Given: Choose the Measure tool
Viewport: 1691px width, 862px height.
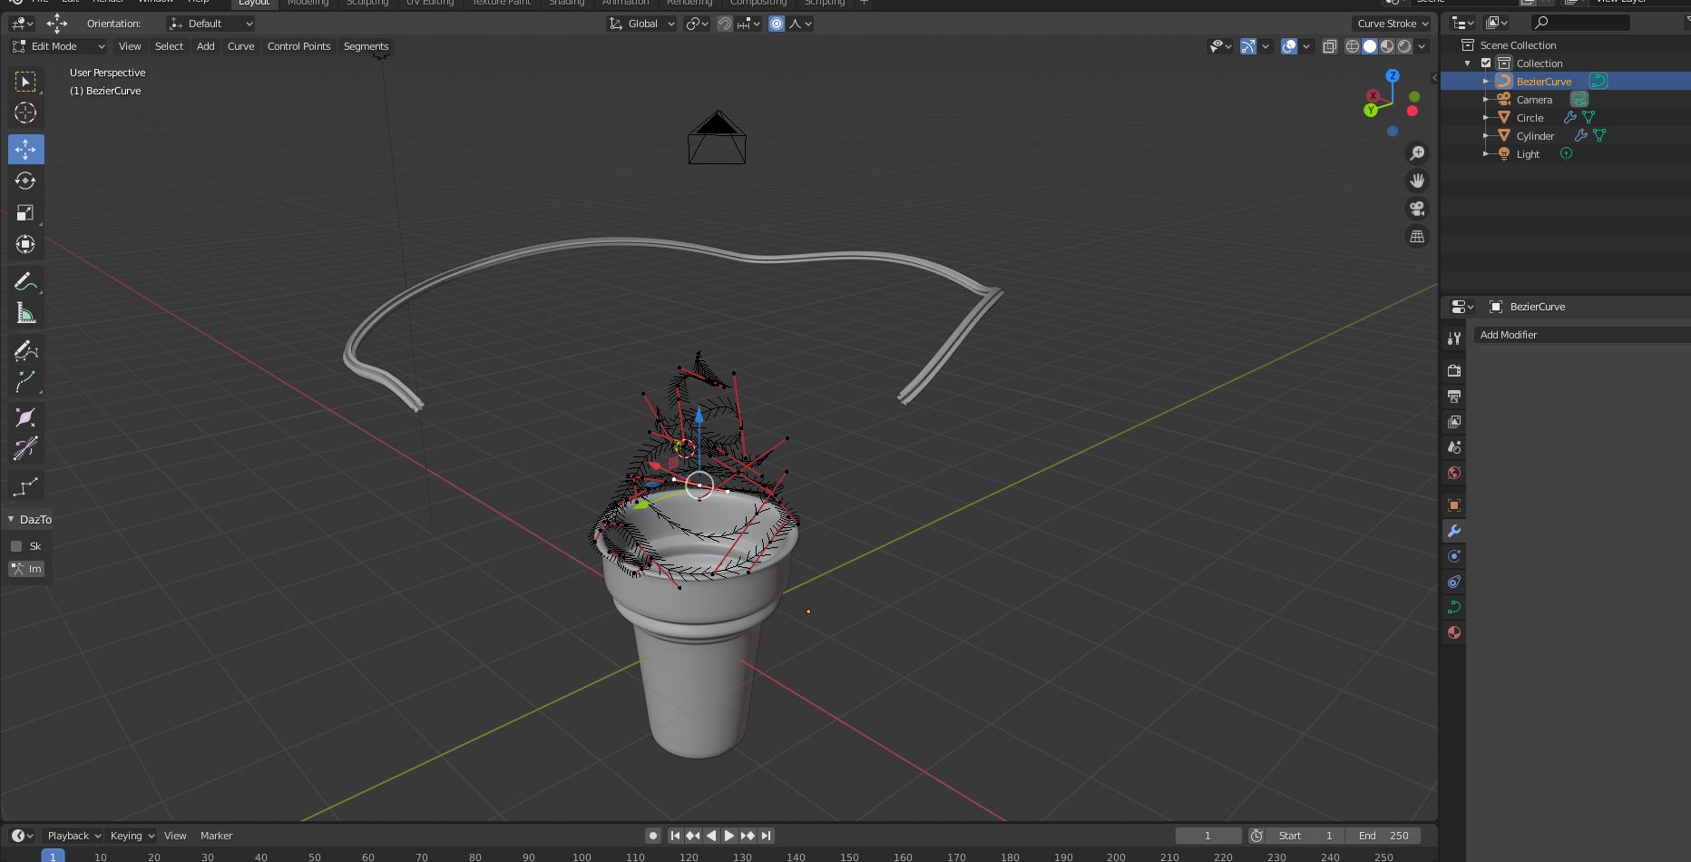Looking at the screenshot, I should click(25, 313).
